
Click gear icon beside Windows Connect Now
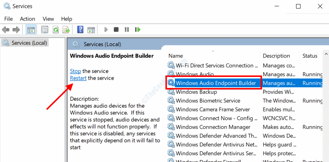(x=171, y=118)
